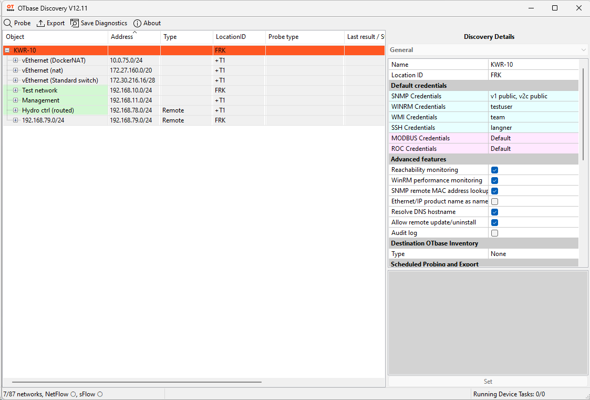This screenshot has width=590, height=400.
Task: Enable Ethernet/IP product name as name
Action: (x=494, y=201)
